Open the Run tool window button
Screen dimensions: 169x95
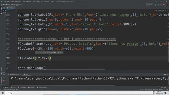pos(6,87)
